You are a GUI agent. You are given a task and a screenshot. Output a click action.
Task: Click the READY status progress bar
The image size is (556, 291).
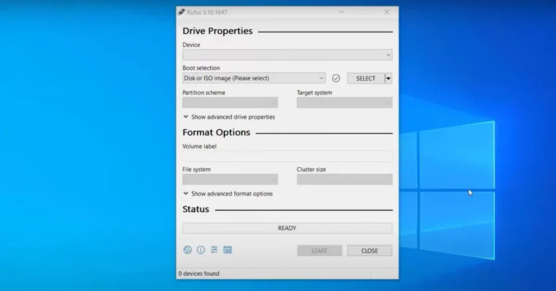(287, 228)
